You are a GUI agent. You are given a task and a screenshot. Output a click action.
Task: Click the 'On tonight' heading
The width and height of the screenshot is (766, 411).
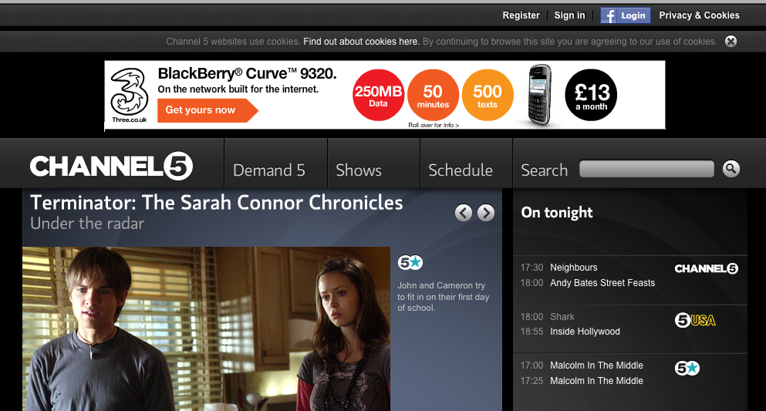[x=557, y=212]
